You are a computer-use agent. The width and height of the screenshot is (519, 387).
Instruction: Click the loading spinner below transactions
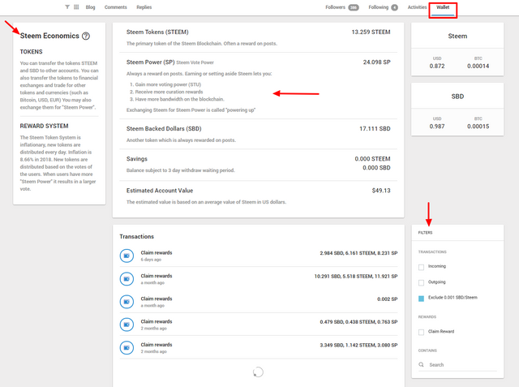click(258, 372)
